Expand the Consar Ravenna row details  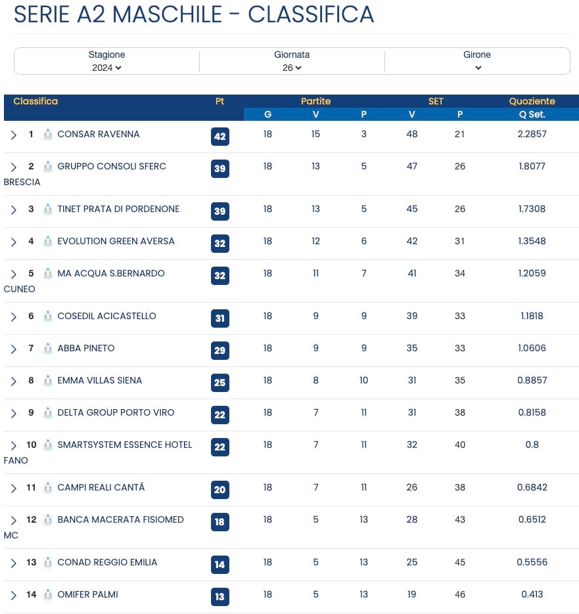click(x=14, y=135)
